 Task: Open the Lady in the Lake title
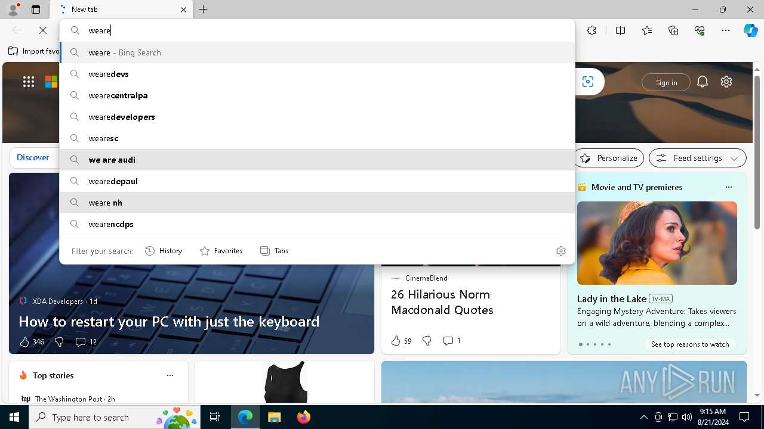pos(612,299)
